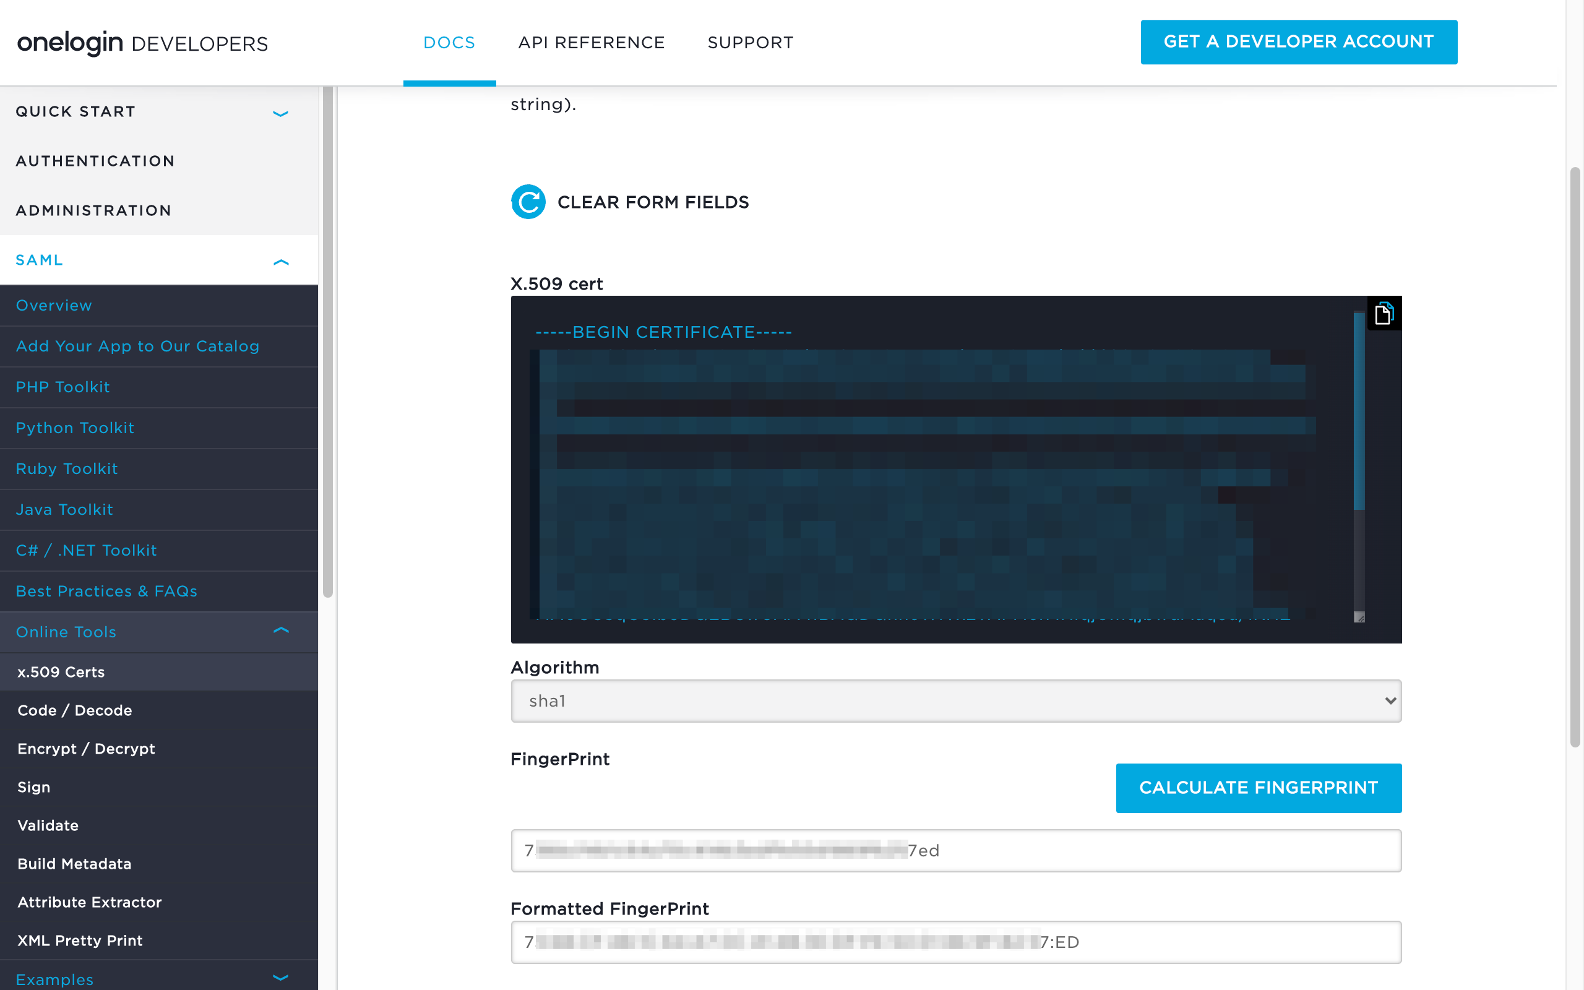Click the Formatted FingerPrint field
This screenshot has width=1584, height=990.
point(955,942)
